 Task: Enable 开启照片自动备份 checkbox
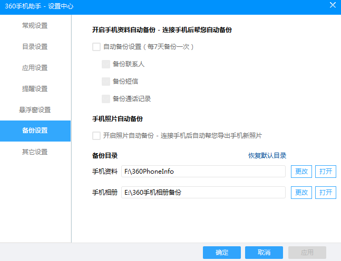96,136
